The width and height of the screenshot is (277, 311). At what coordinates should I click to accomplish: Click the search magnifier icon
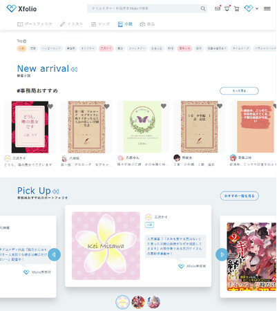click(203, 8)
